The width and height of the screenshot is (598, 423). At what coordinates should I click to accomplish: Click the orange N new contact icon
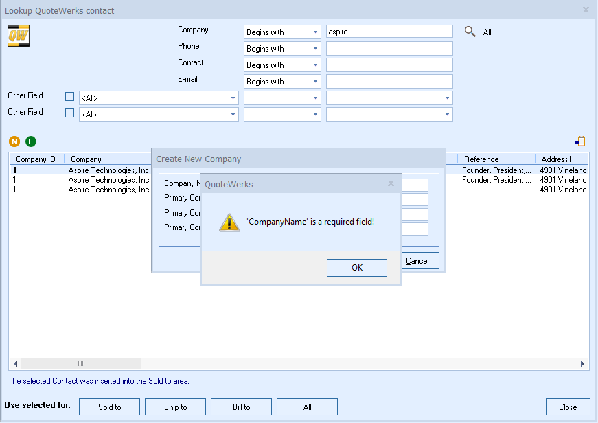tap(14, 141)
